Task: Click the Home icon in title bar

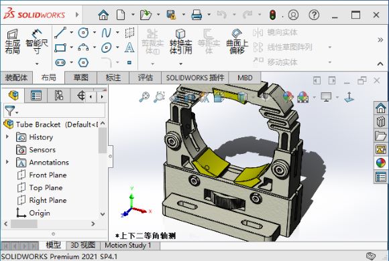Action: coord(103,15)
